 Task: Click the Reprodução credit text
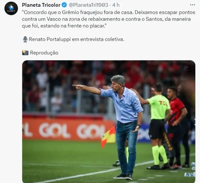pos(44,53)
